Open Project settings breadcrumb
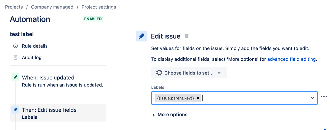This screenshot has width=330, height=130. pyautogui.click(x=99, y=7)
